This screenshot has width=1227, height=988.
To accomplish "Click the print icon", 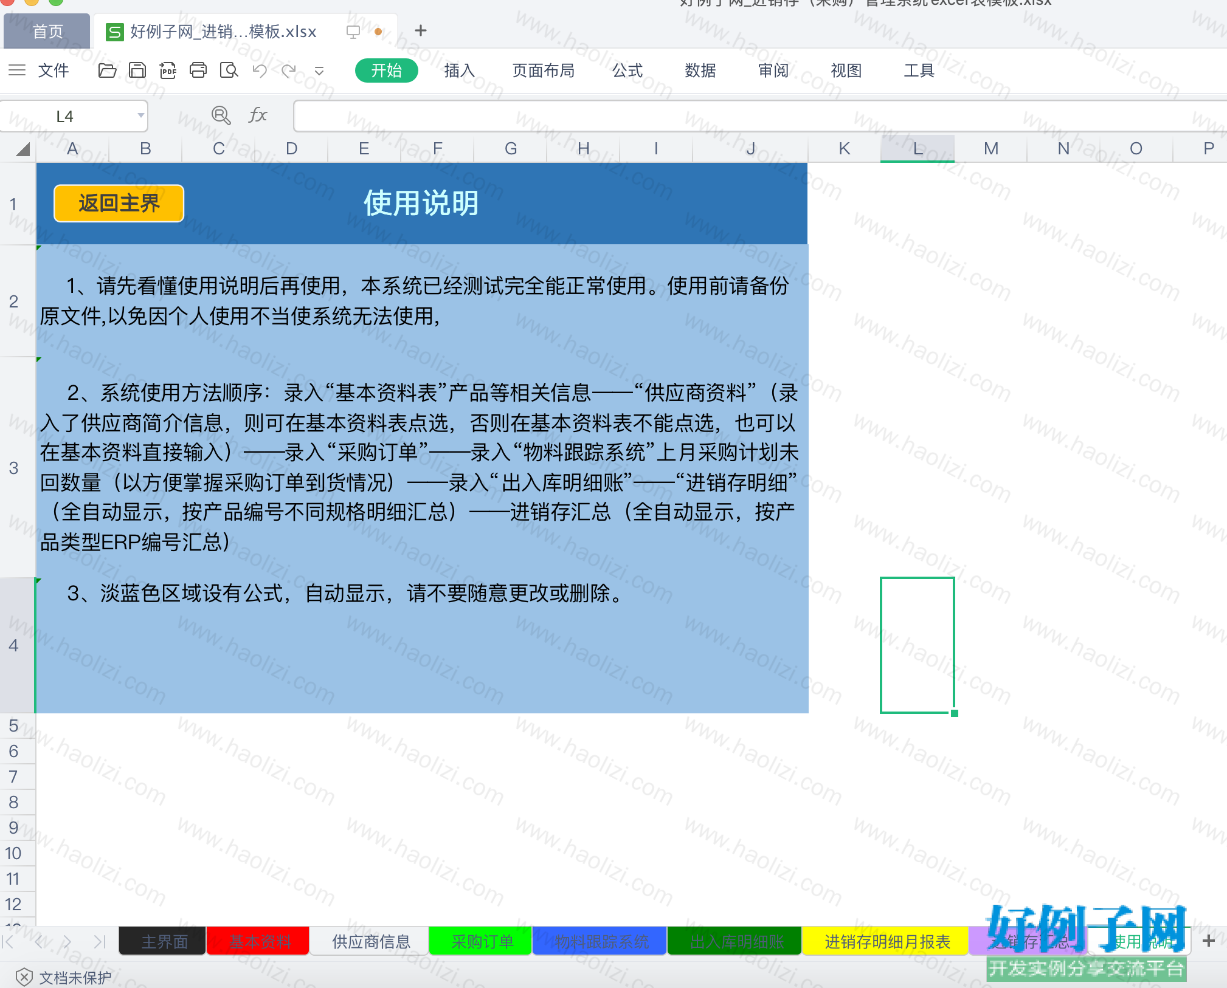I will tap(198, 70).
